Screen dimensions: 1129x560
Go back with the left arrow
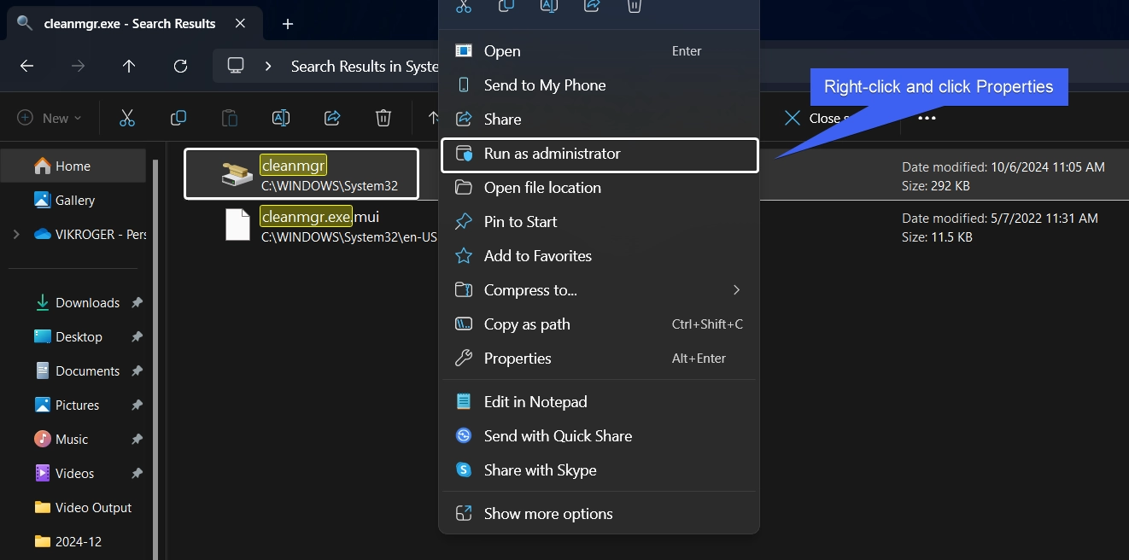tap(26, 66)
